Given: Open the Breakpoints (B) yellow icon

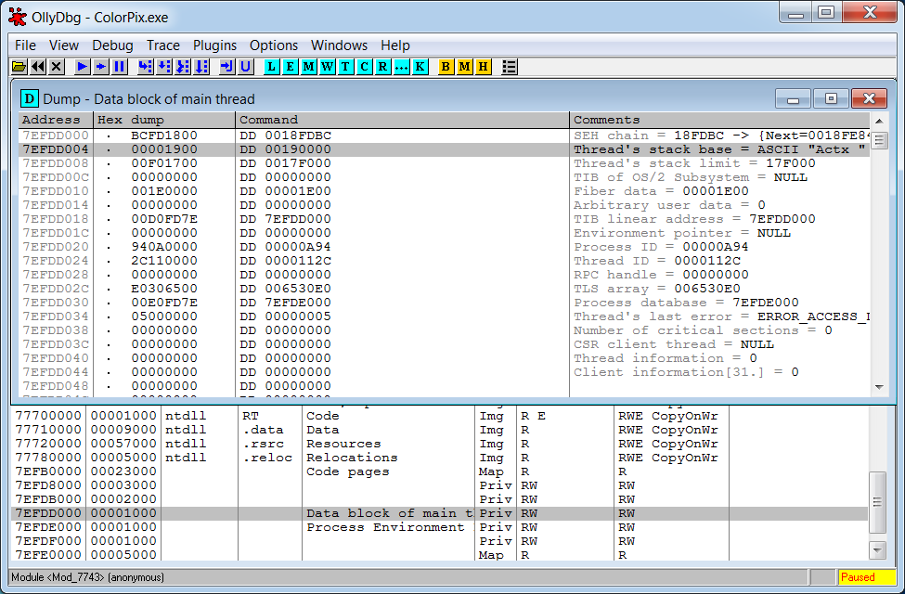Looking at the screenshot, I should coord(446,67).
